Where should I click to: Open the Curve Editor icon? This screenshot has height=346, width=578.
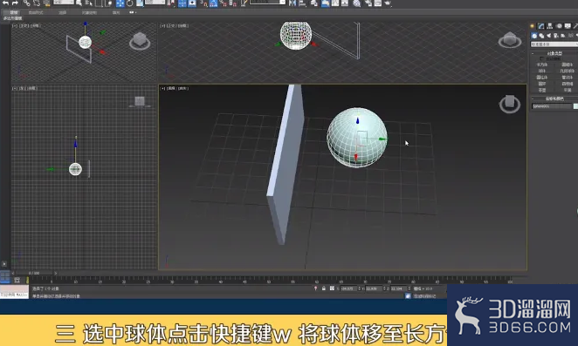click(x=335, y=3)
